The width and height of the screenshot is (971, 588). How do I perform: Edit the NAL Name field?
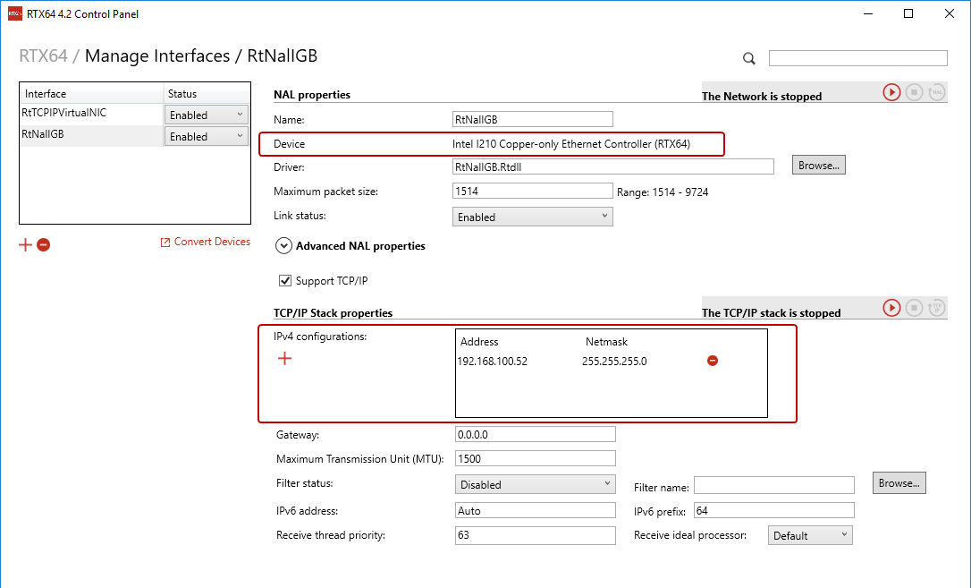coord(533,119)
